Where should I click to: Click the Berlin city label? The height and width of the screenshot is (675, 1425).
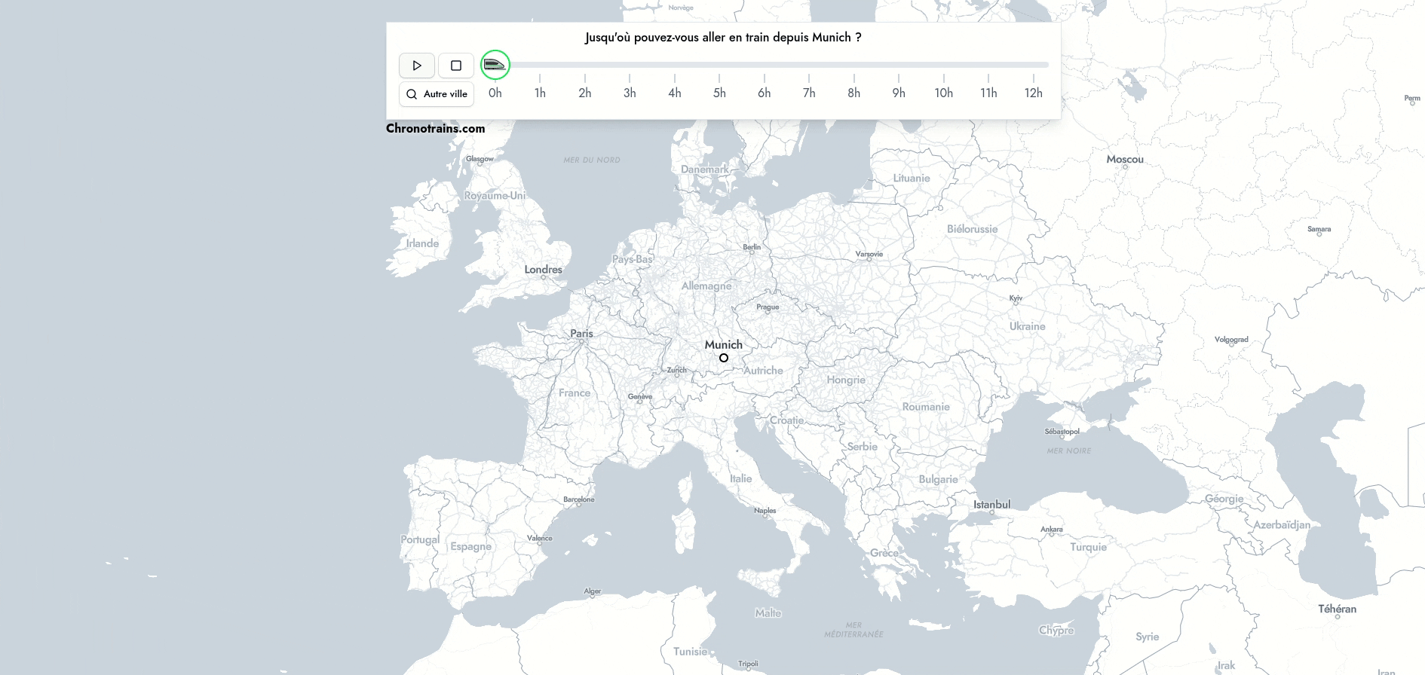tap(752, 247)
